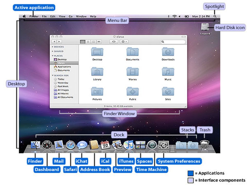
Task: Click the Bluetooth status icon
Action: pos(168,16)
